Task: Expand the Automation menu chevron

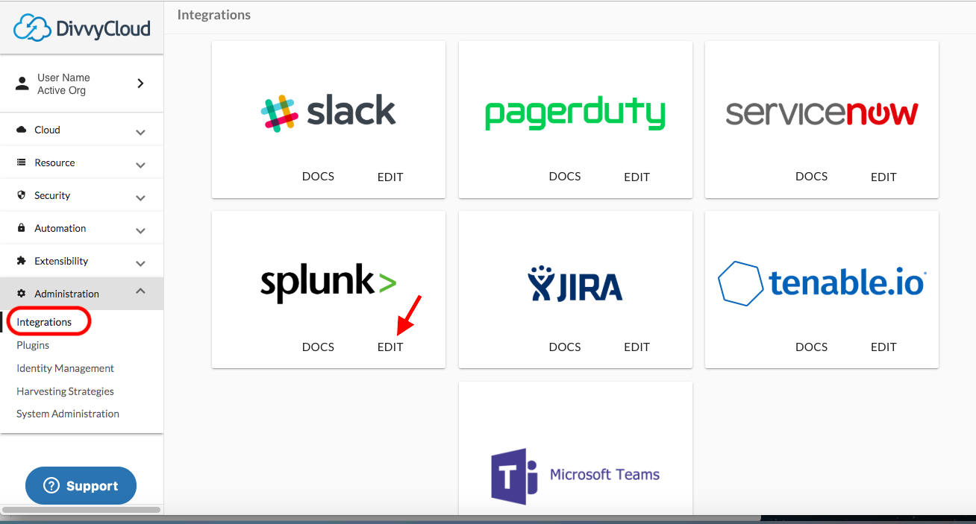Action: click(140, 231)
